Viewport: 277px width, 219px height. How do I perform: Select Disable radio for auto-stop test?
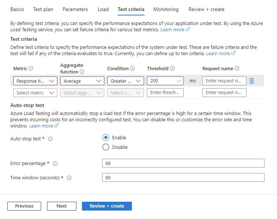(x=106, y=147)
